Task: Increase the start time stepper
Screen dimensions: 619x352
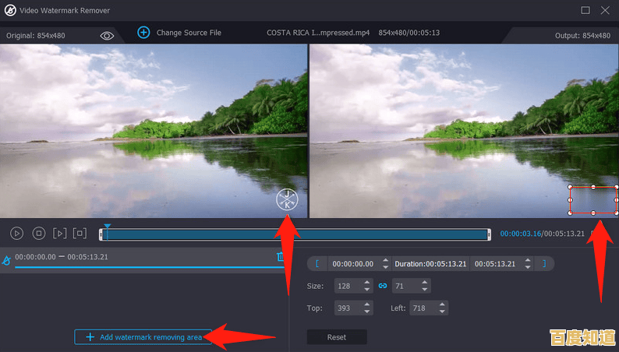Action: click(x=387, y=260)
